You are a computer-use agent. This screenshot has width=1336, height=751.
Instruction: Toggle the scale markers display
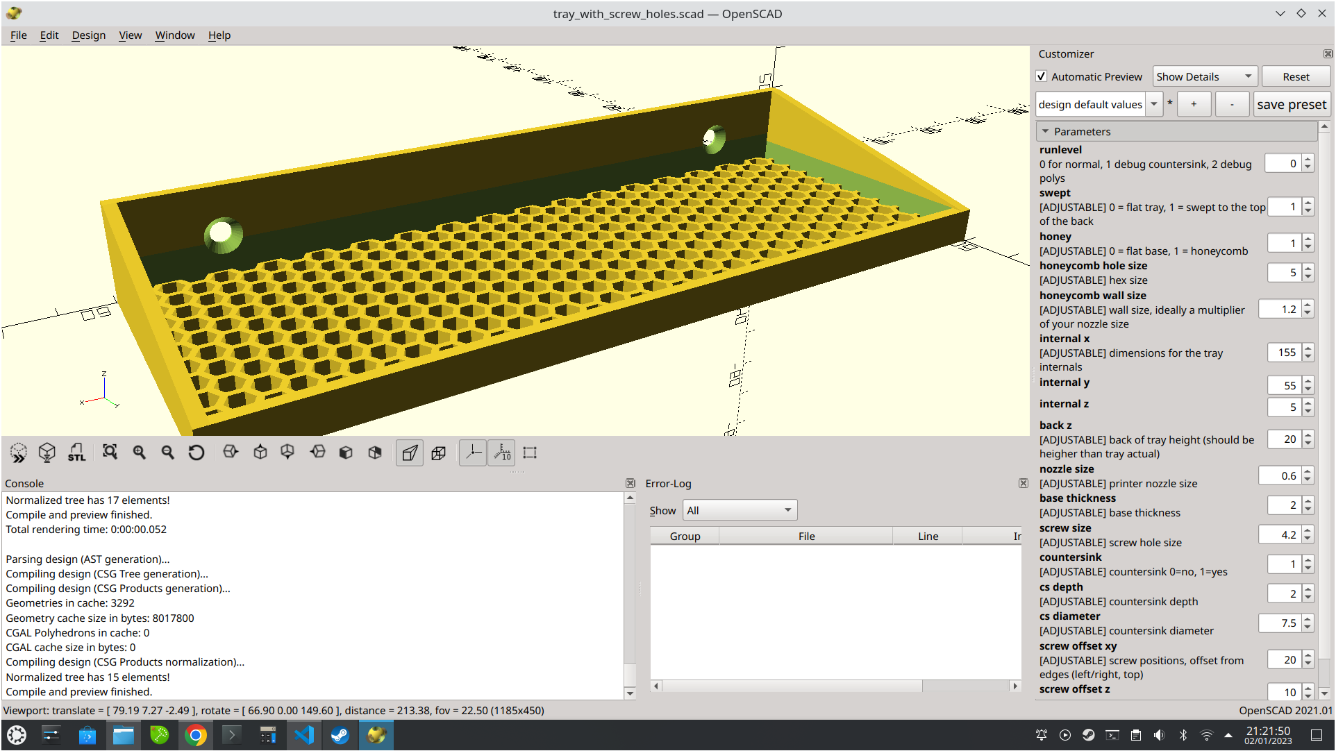coord(501,453)
